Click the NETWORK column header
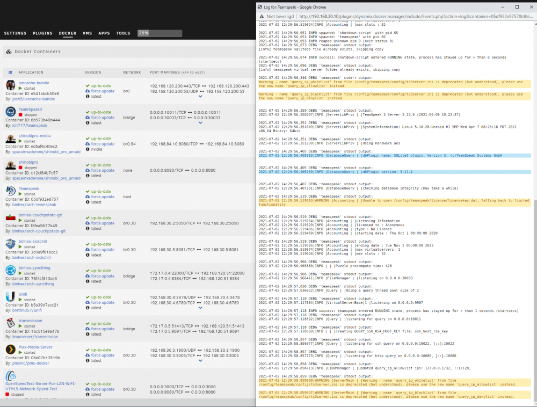Screen dimensions: 537x407 pyautogui.click(x=132, y=72)
